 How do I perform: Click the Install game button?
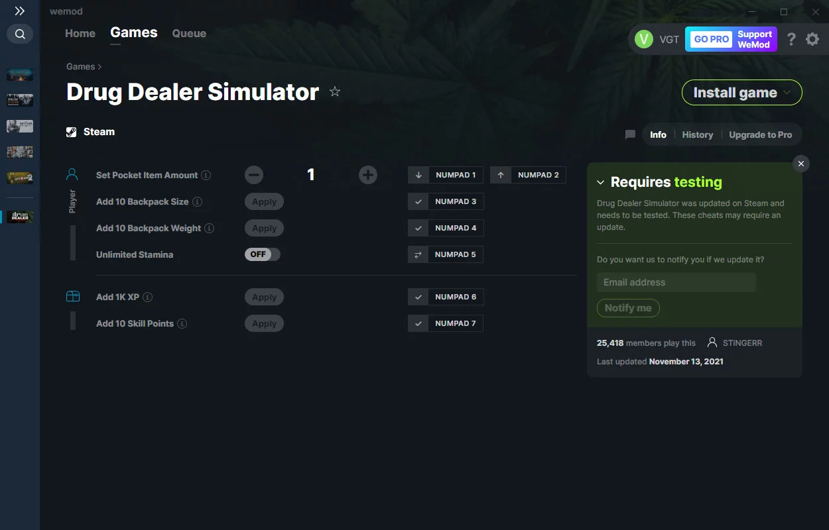(742, 93)
